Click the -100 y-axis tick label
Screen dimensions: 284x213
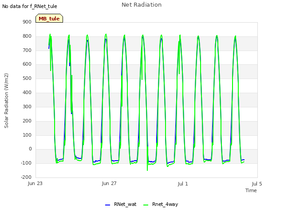[26, 163]
